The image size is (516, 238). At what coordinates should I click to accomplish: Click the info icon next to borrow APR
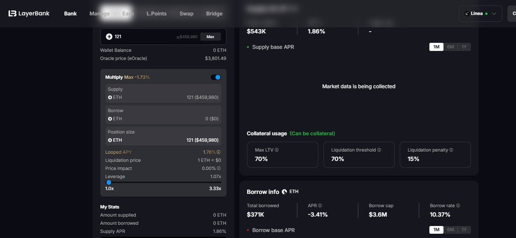tap(320, 206)
